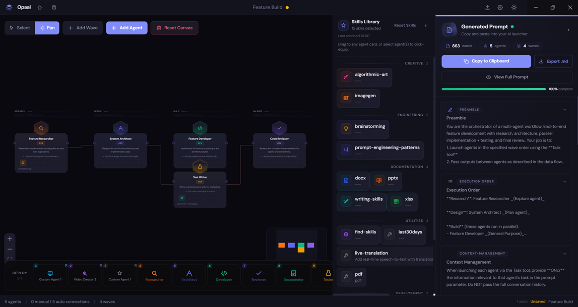Click the Generated Prompt document icon
This screenshot has height=307, width=578.
pos(449,30)
